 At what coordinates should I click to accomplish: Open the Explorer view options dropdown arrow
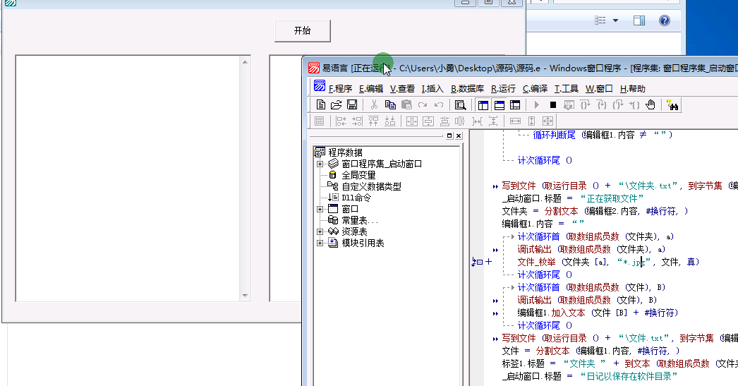pyautogui.click(x=615, y=21)
